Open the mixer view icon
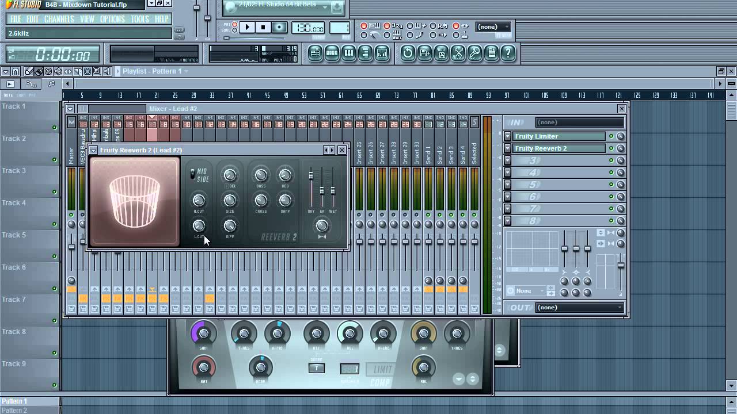The width and height of the screenshot is (737, 414). pos(382,53)
